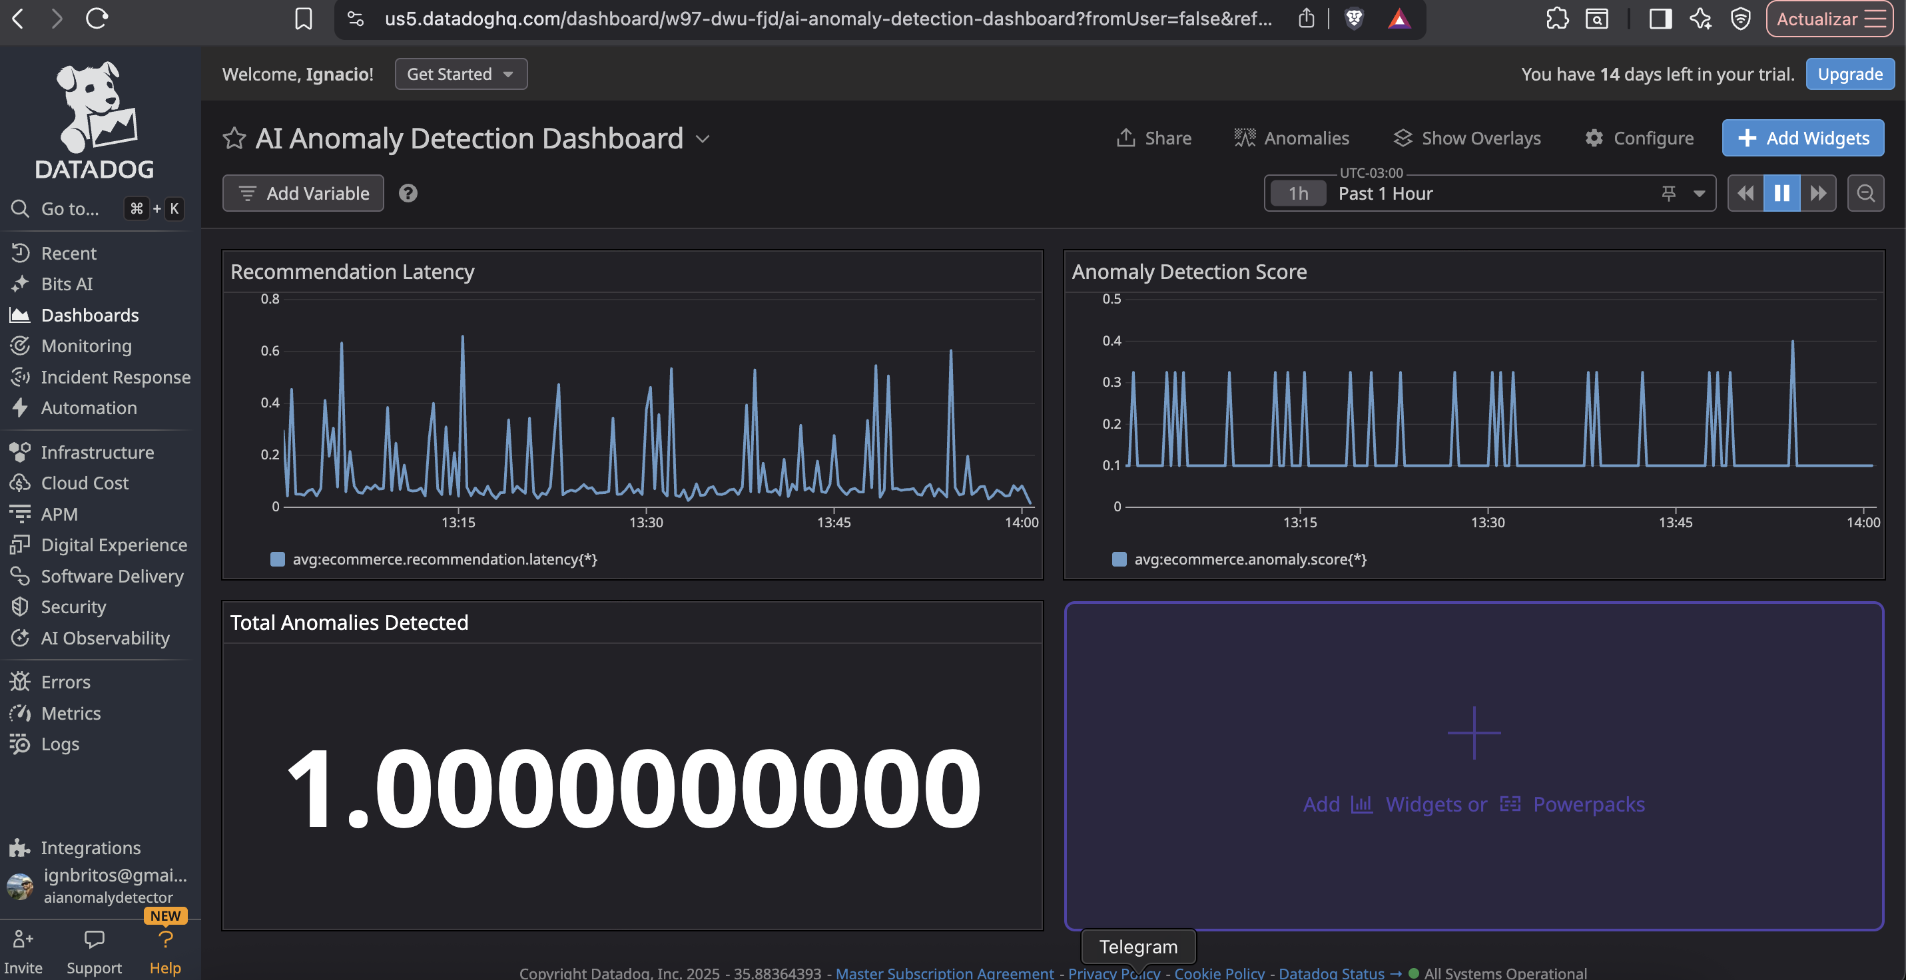The image size is (1906, 980).
Task: Click the Add Widgets button
Action: pos(1802,138)
